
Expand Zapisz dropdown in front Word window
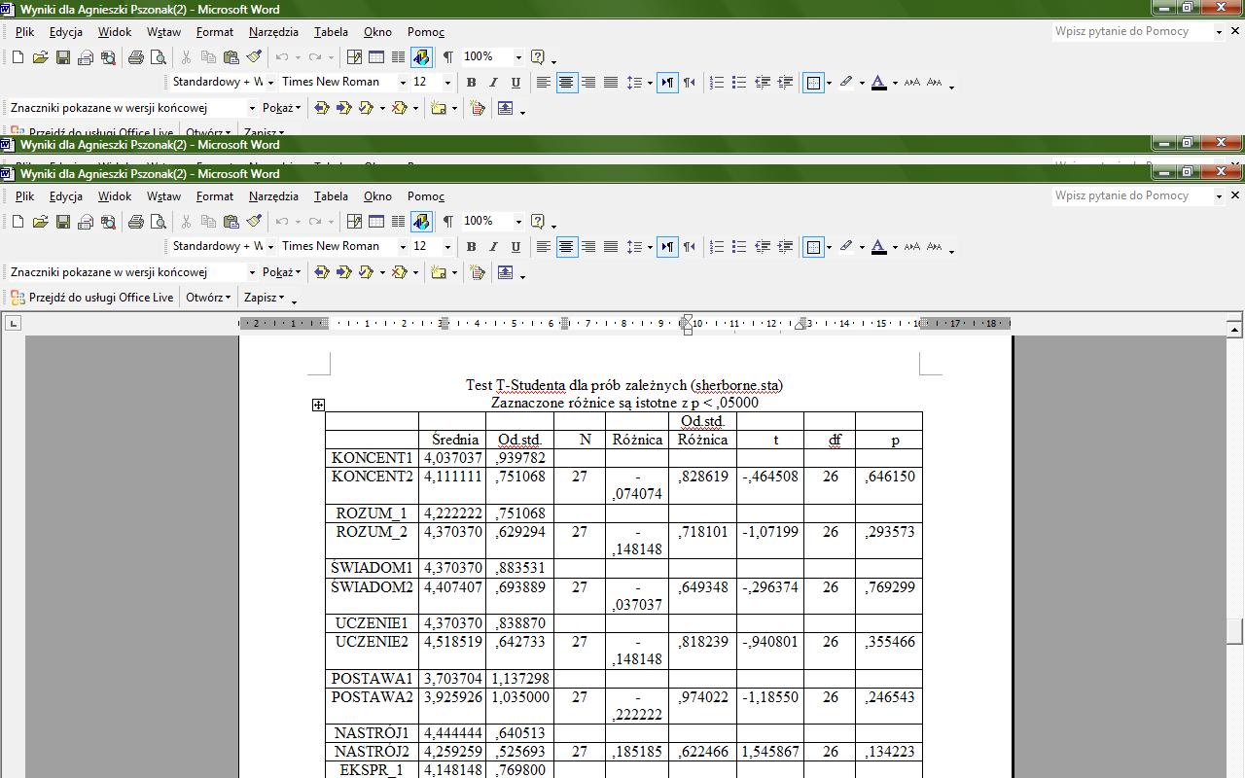pyautogui.click(x=264, y=298)
